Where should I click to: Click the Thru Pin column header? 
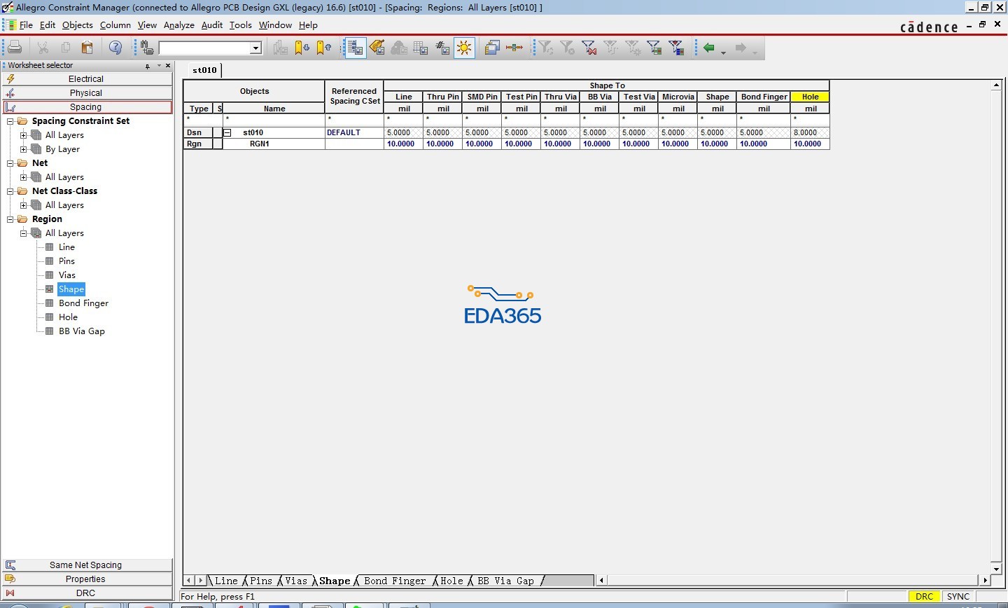pos(443,97)
